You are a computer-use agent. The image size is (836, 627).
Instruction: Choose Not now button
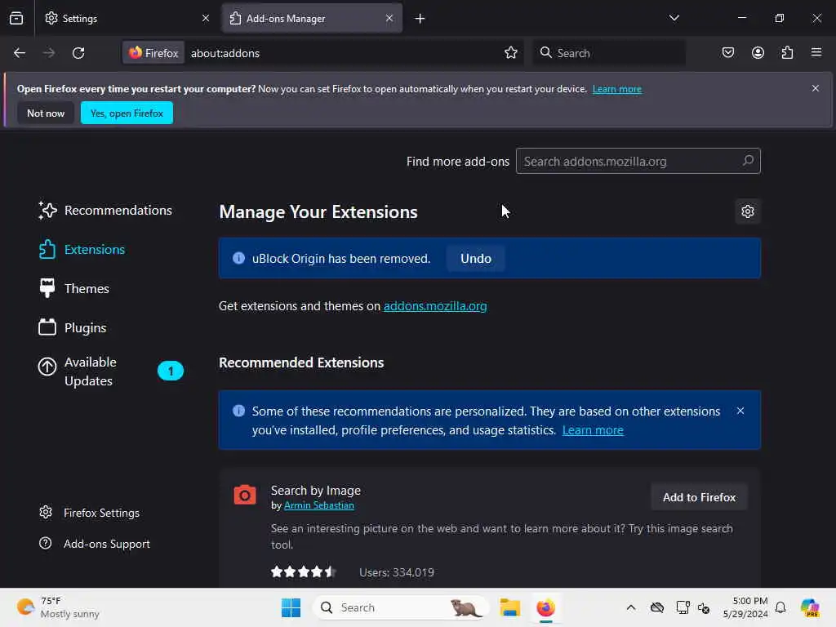[x=46, y=113]
